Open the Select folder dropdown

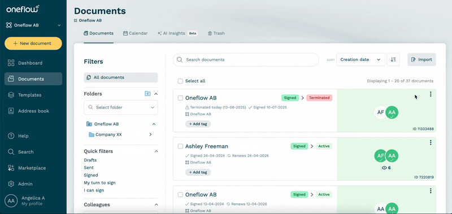click(121, 107)
